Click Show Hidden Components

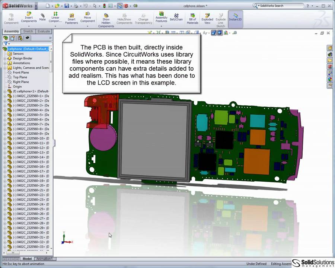(x=106, y=20)
